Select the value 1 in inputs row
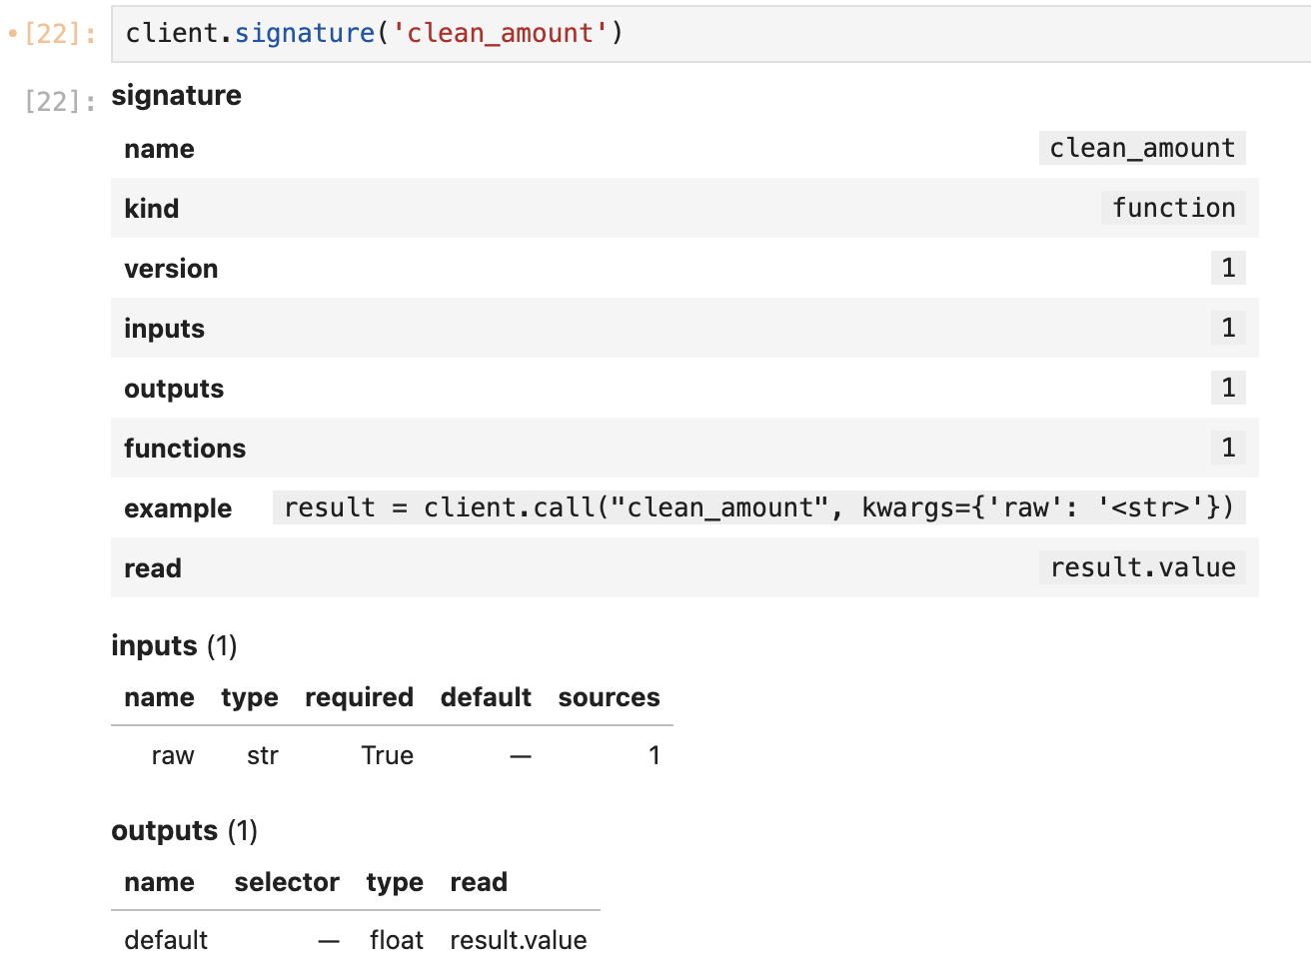 tap(1228, 328)
